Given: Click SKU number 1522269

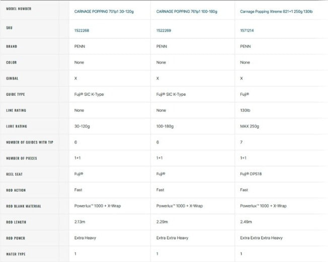Looking at the screenshot, I should [x=163, y=31].
